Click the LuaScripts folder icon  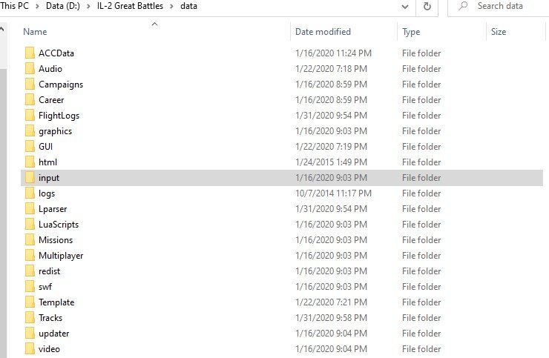pos(30,225)
